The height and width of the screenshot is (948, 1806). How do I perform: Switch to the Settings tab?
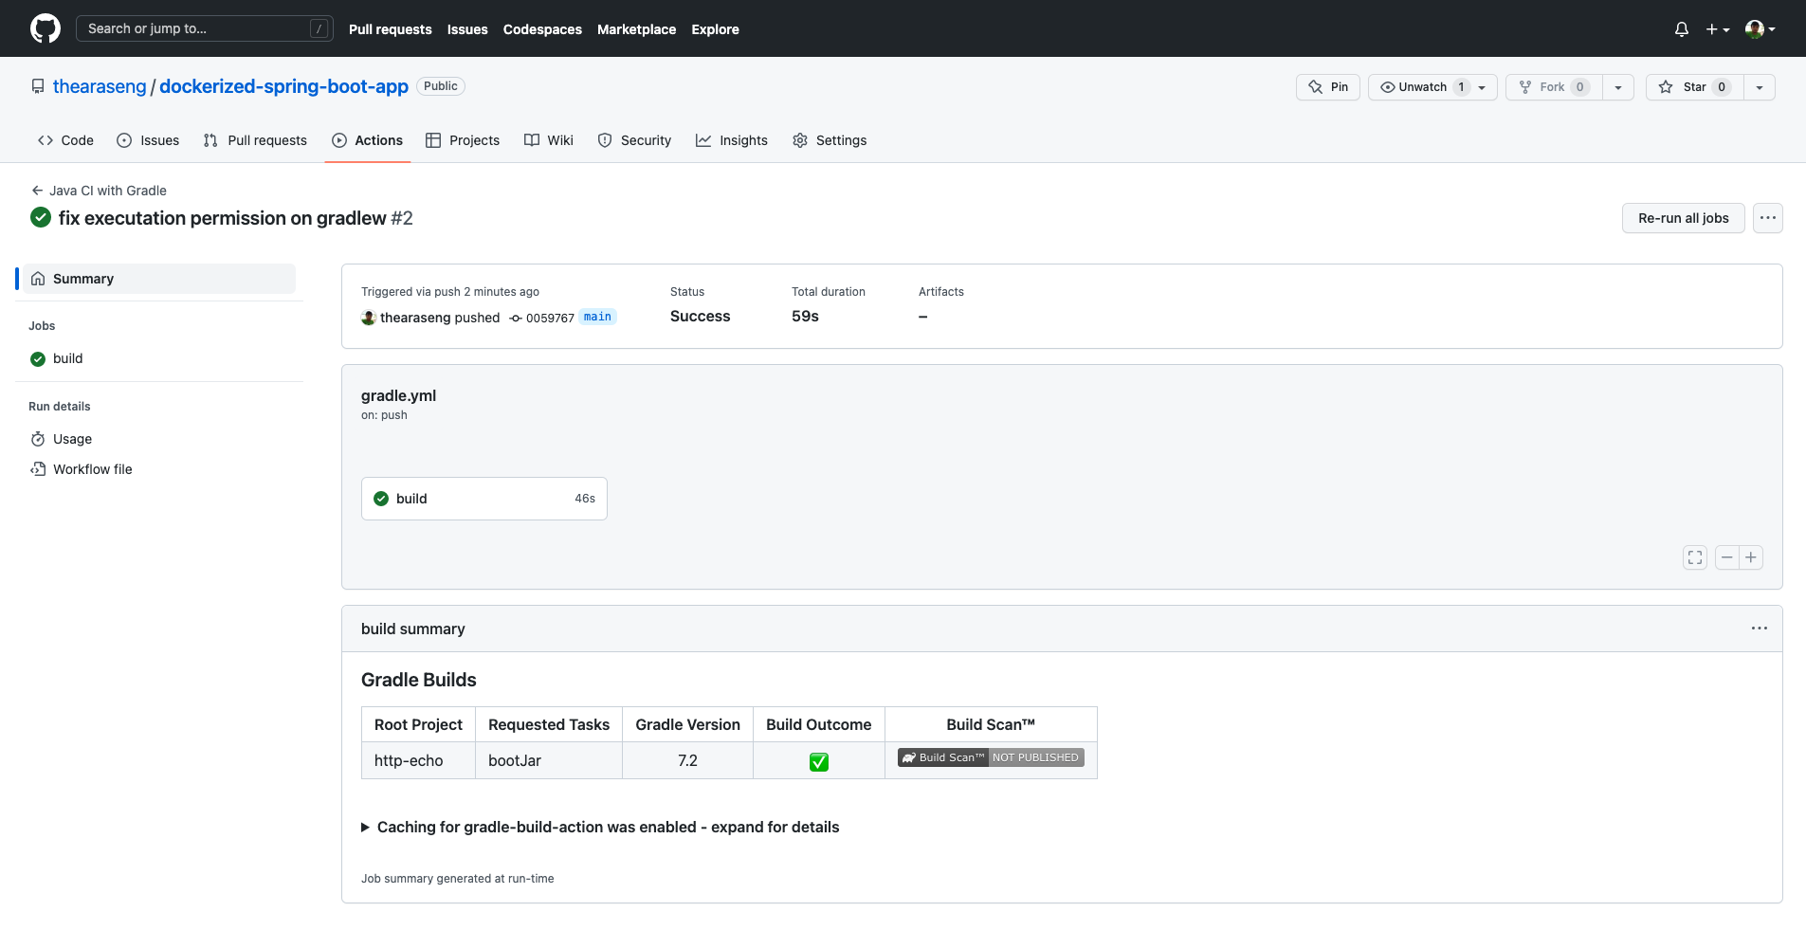click(x=830, y=140)
